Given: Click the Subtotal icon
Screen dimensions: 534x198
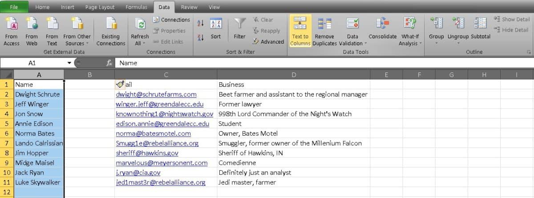Looking at the screenshot, I should 480,24.
